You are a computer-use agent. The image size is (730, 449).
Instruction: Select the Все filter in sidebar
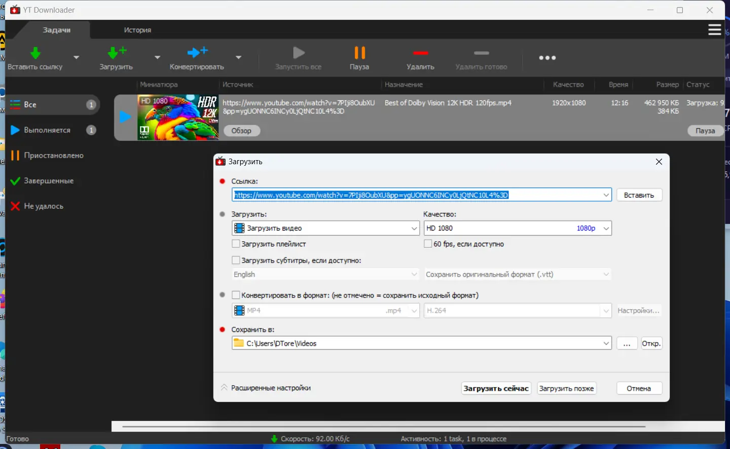coord(53,105)
